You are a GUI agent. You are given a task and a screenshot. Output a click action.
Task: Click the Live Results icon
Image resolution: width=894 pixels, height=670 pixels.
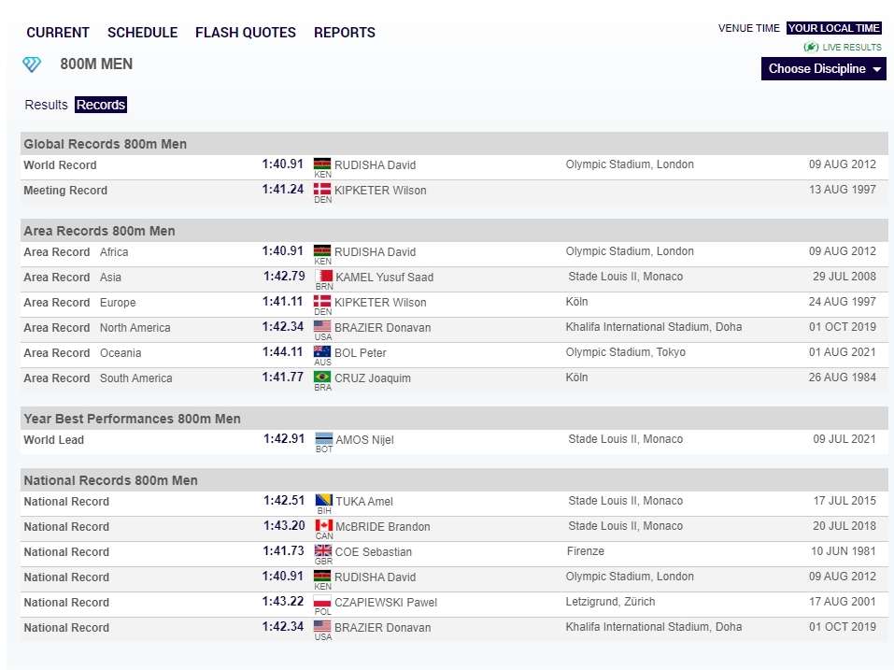click(811, 47)
